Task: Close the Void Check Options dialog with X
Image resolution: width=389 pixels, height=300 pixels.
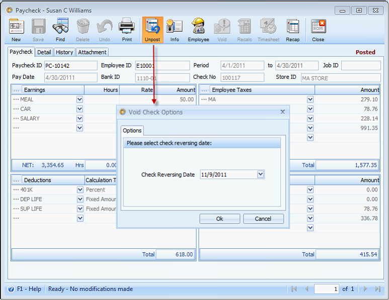Action: 283,112
